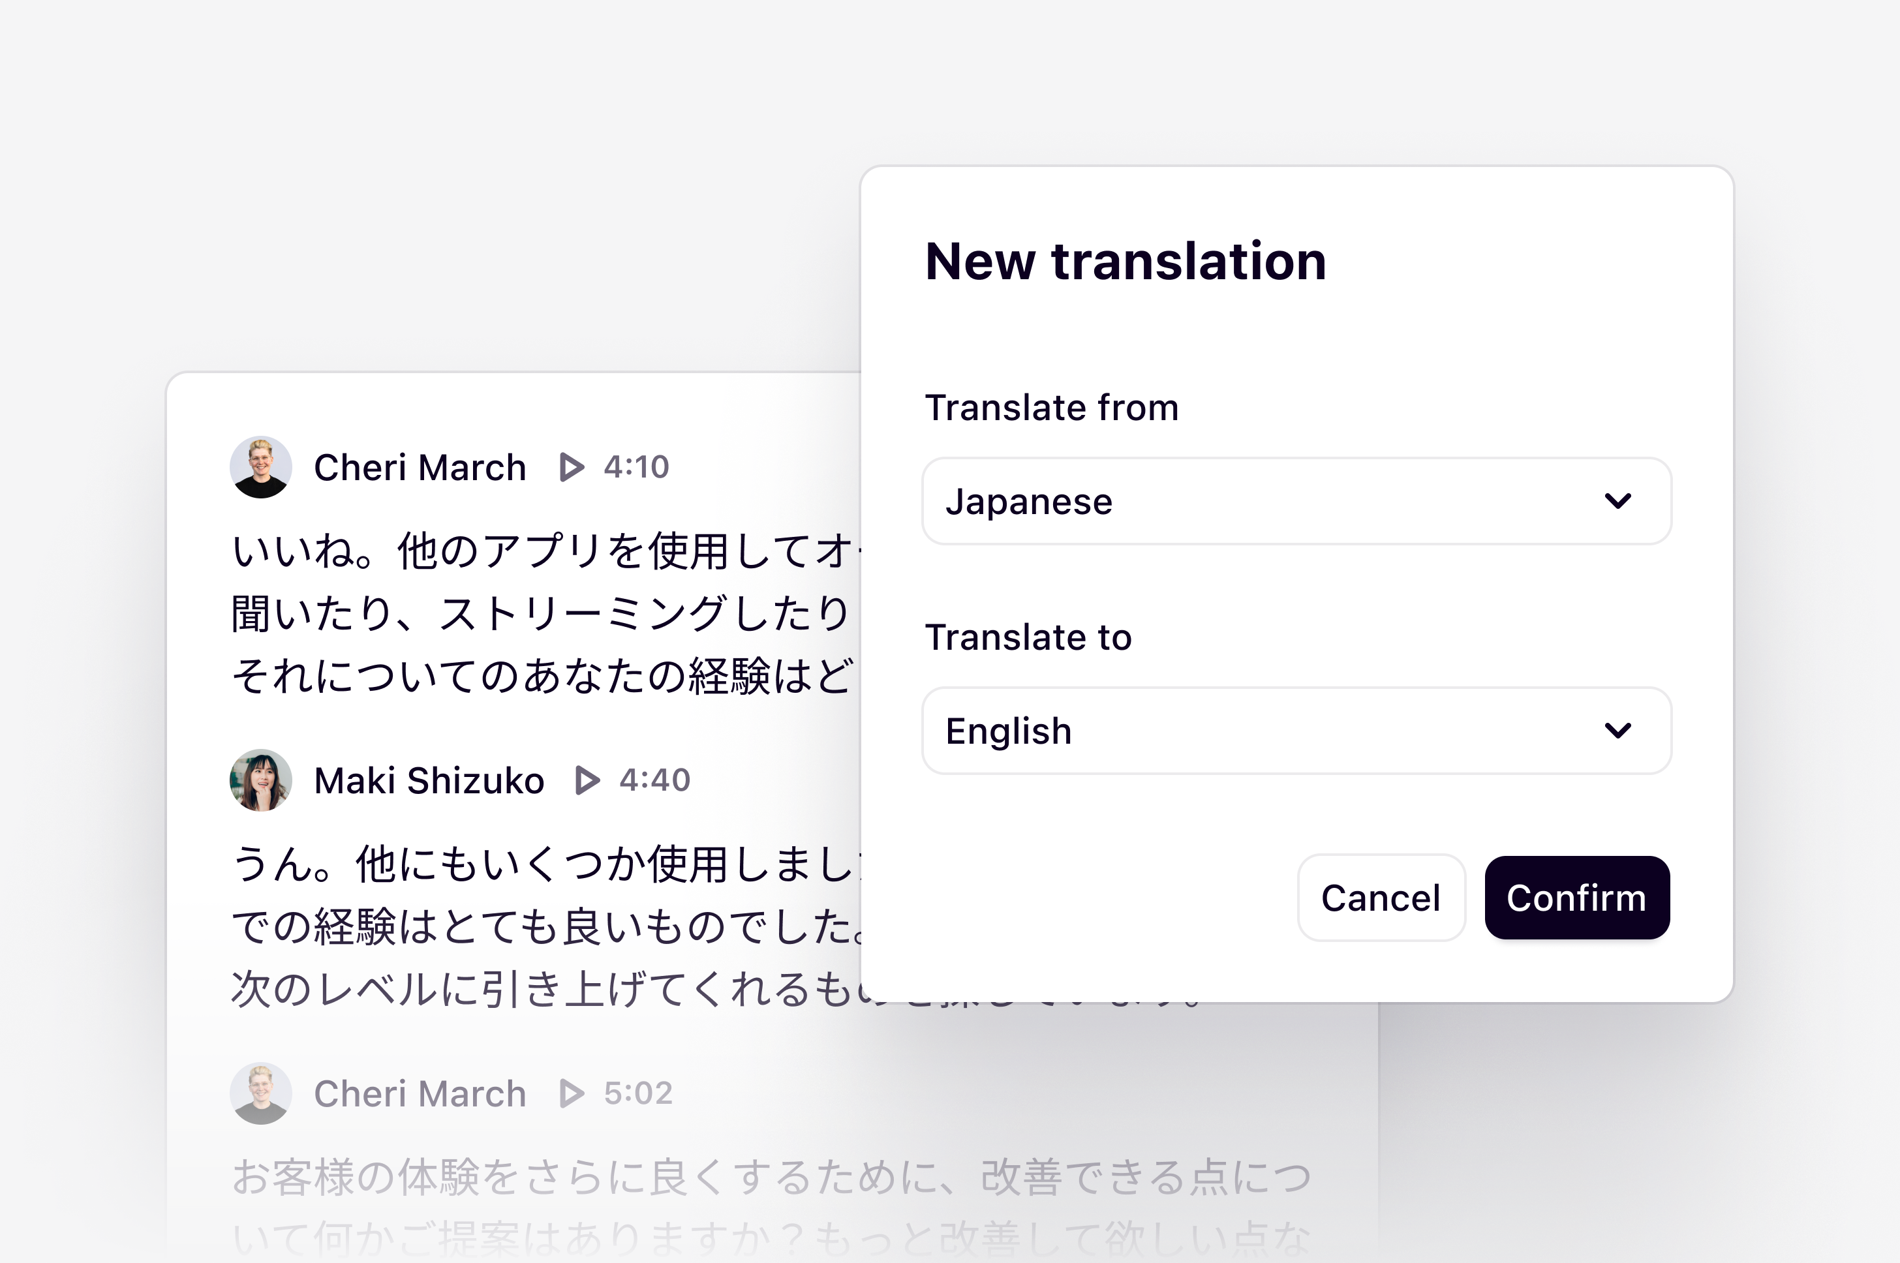Click Cheri March's avatar at 4:10
This screenshot has width=1900, height=1263.
pos(261,467)
